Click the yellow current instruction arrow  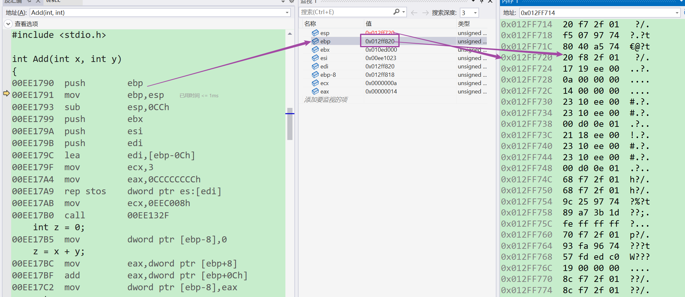click(x=6, y=93)
